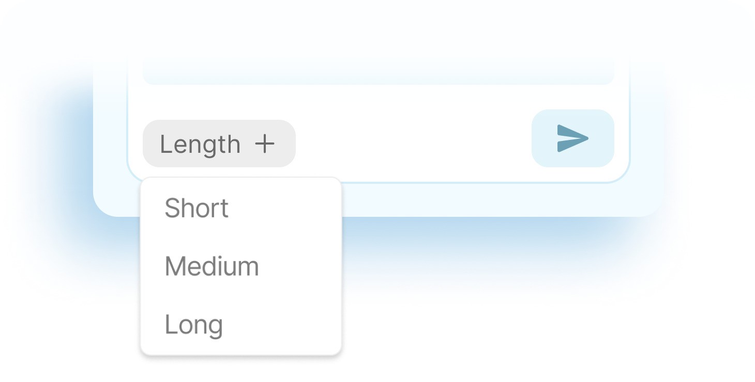Select Short from the length menu
This screenshot has height=382, width=755.
point(197,208)
